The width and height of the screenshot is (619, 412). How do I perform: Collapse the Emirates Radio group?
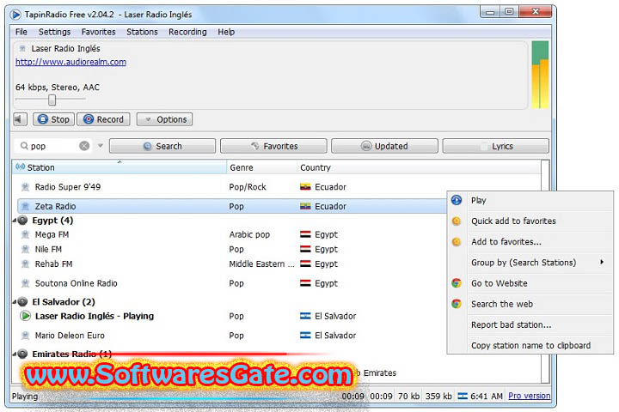15,354
